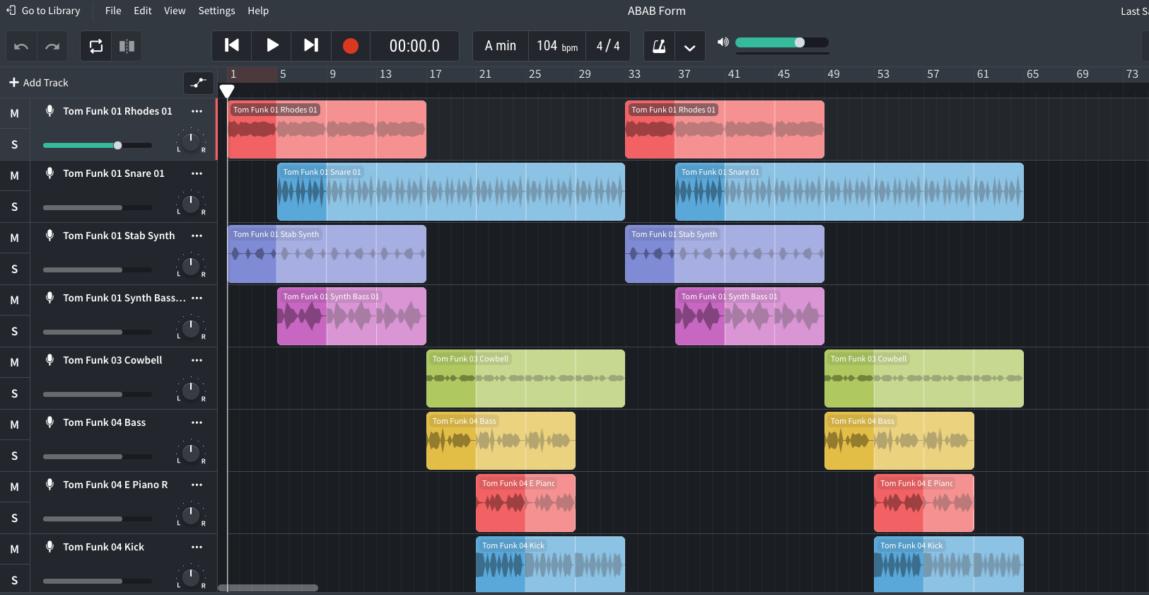Open the 4/4 time signature selector

pyautogui.click(x=608, y=46)
